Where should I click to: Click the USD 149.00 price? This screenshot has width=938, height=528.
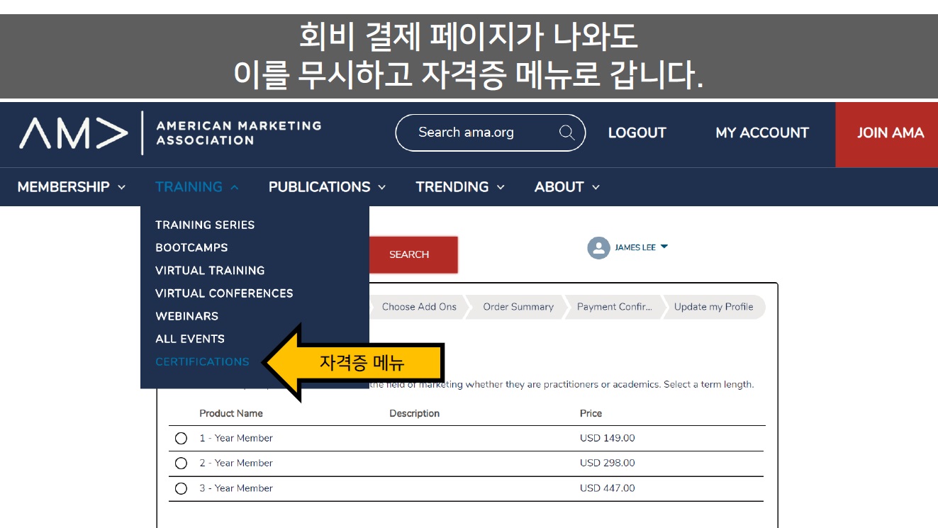608,438
